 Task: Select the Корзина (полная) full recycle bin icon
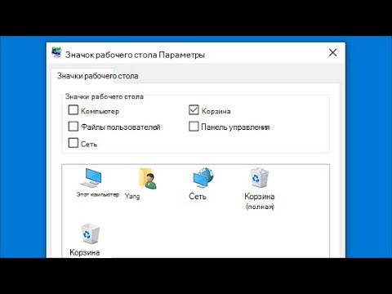click(x=260, y=178)
